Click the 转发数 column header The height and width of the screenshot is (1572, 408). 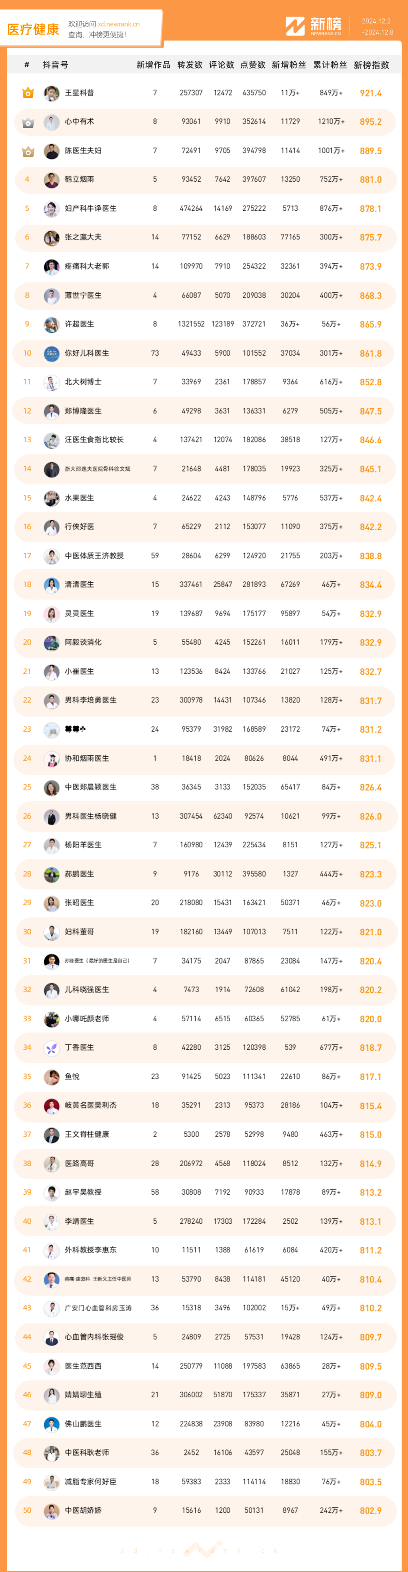(x=190, y=65)
